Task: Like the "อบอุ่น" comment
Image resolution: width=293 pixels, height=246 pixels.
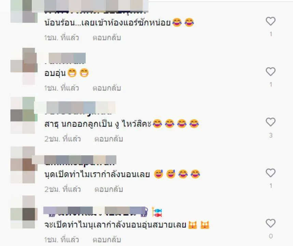Action: point(270,72)
